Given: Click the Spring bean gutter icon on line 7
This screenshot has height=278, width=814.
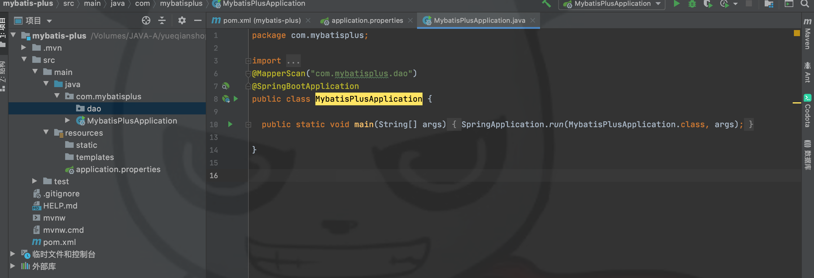Looking at the screenshot, I should 226,86.
